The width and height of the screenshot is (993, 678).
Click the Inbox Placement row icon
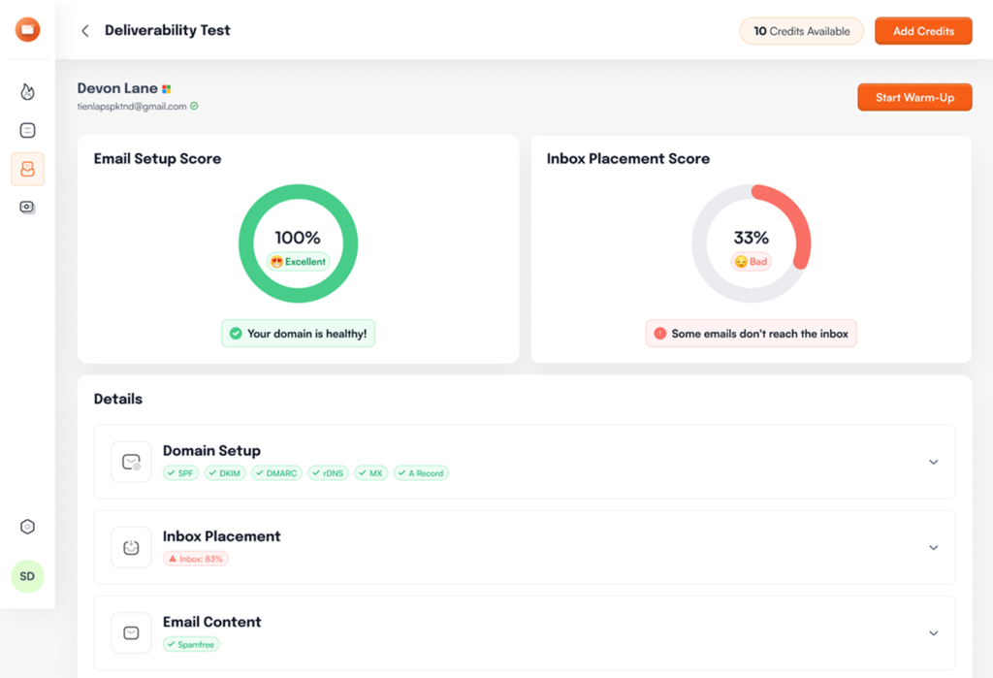(131, 547)
